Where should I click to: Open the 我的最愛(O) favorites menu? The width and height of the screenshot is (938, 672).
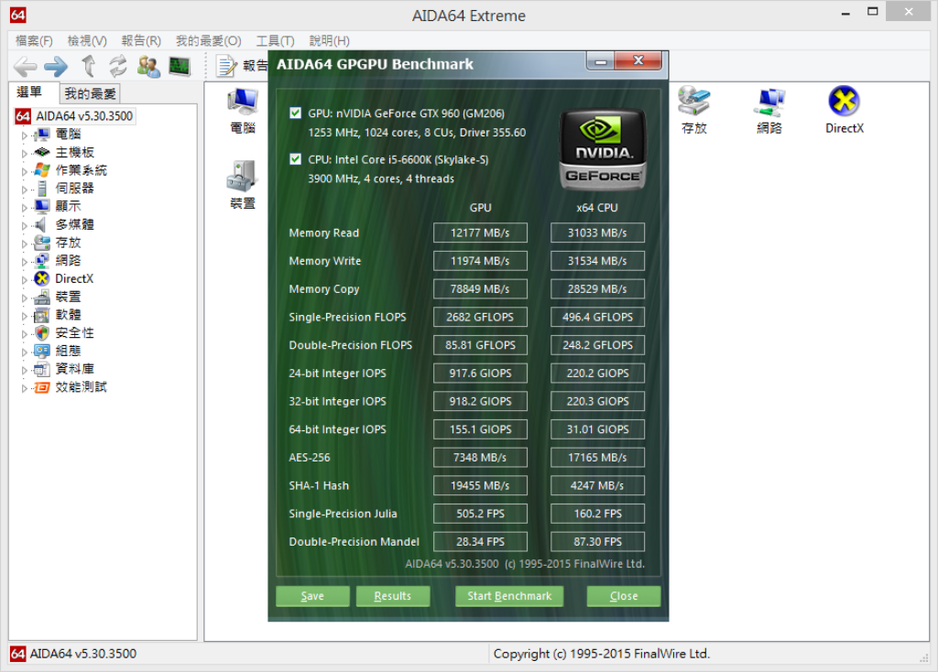click(x=208, y=40)
